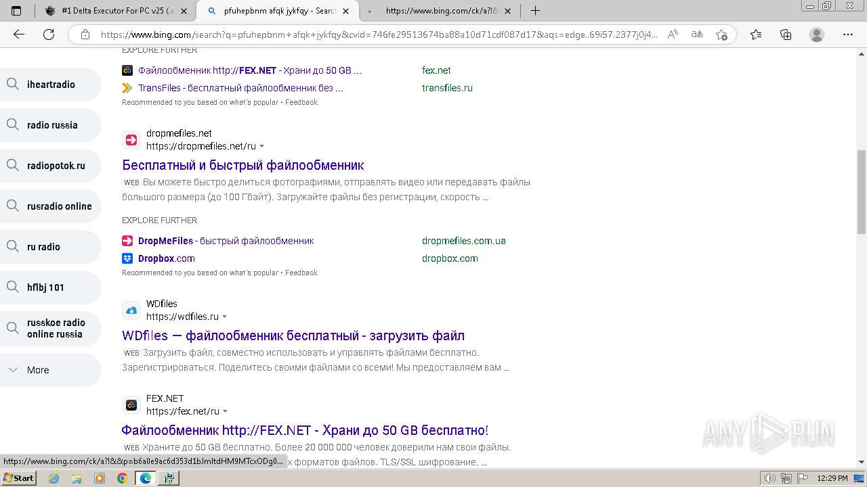Click the fex.net green domain link
The height and width of the screenshot is (487, 867).
coord(436,70)
